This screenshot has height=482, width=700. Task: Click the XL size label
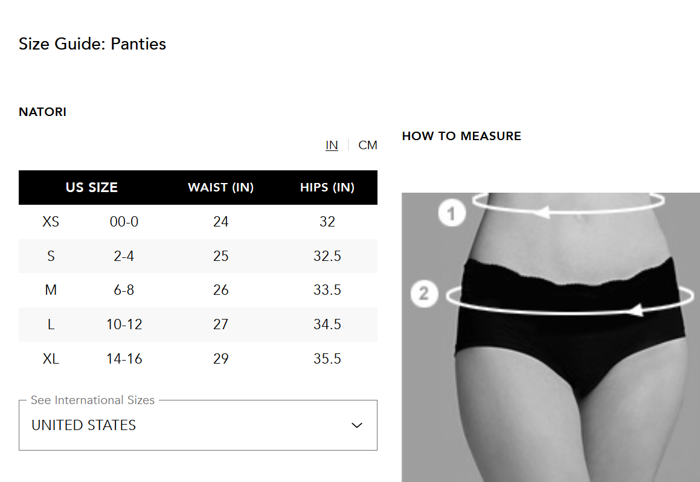51,359
